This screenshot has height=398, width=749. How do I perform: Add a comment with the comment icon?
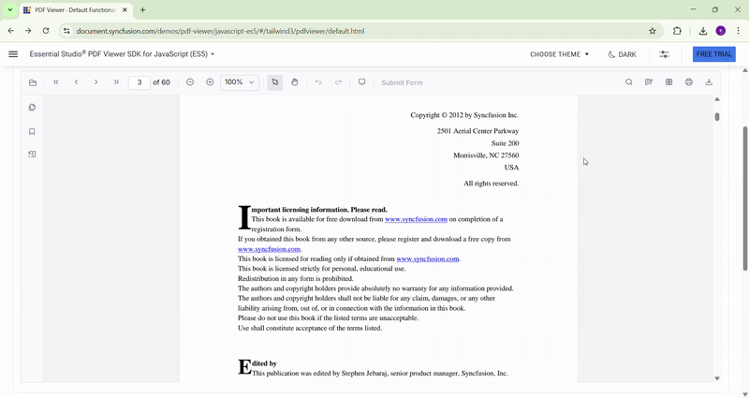(362, 82)
